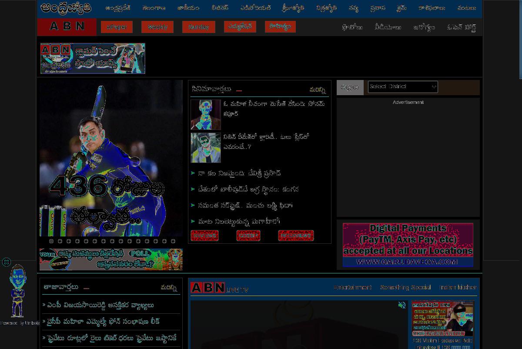
Task: Open the ABN LIVE TV logo
Action: (x=219, y=288)
